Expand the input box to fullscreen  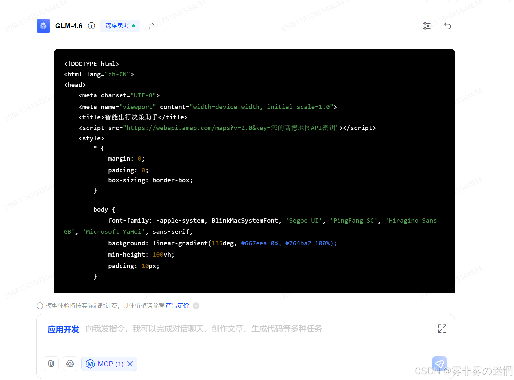click(x=442, y=328)
